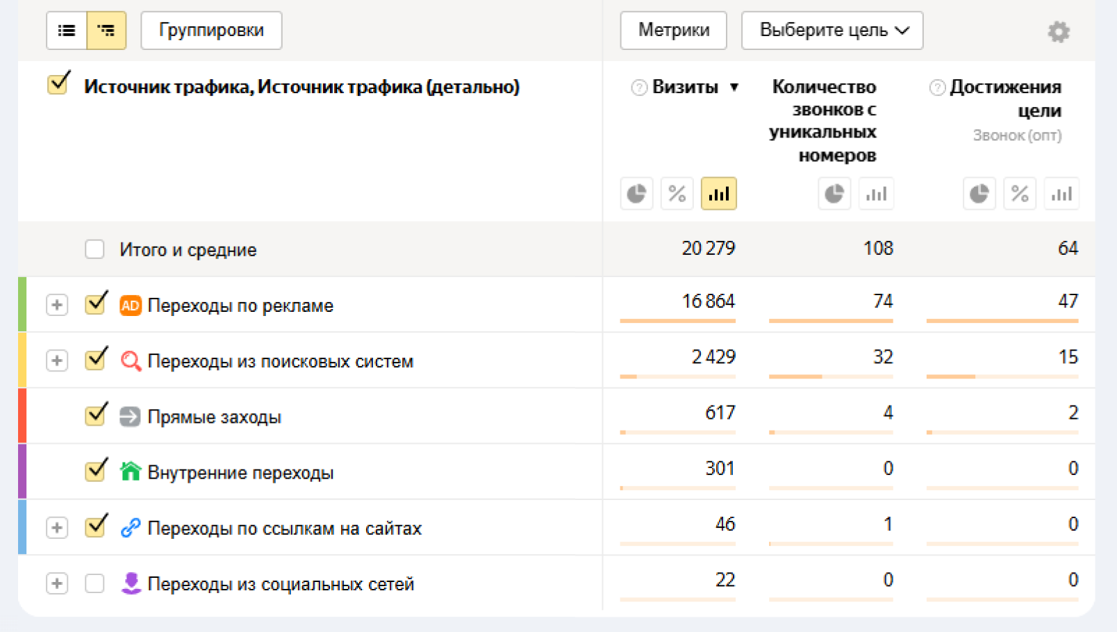
Task: Expand the Переходы по ссылкам на сайтах row
Action: pos(56,528)
